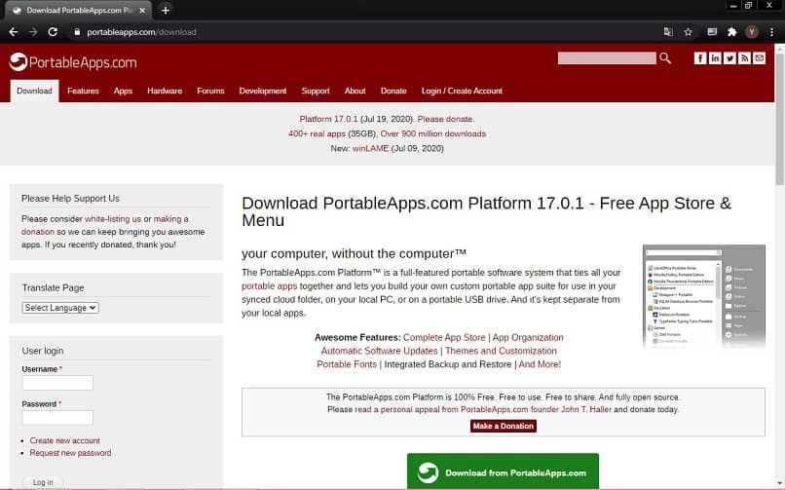The height and width of the screenshot is (490, 785).
Task: Click the white-listing us link
Action: (x=113, y=219)
